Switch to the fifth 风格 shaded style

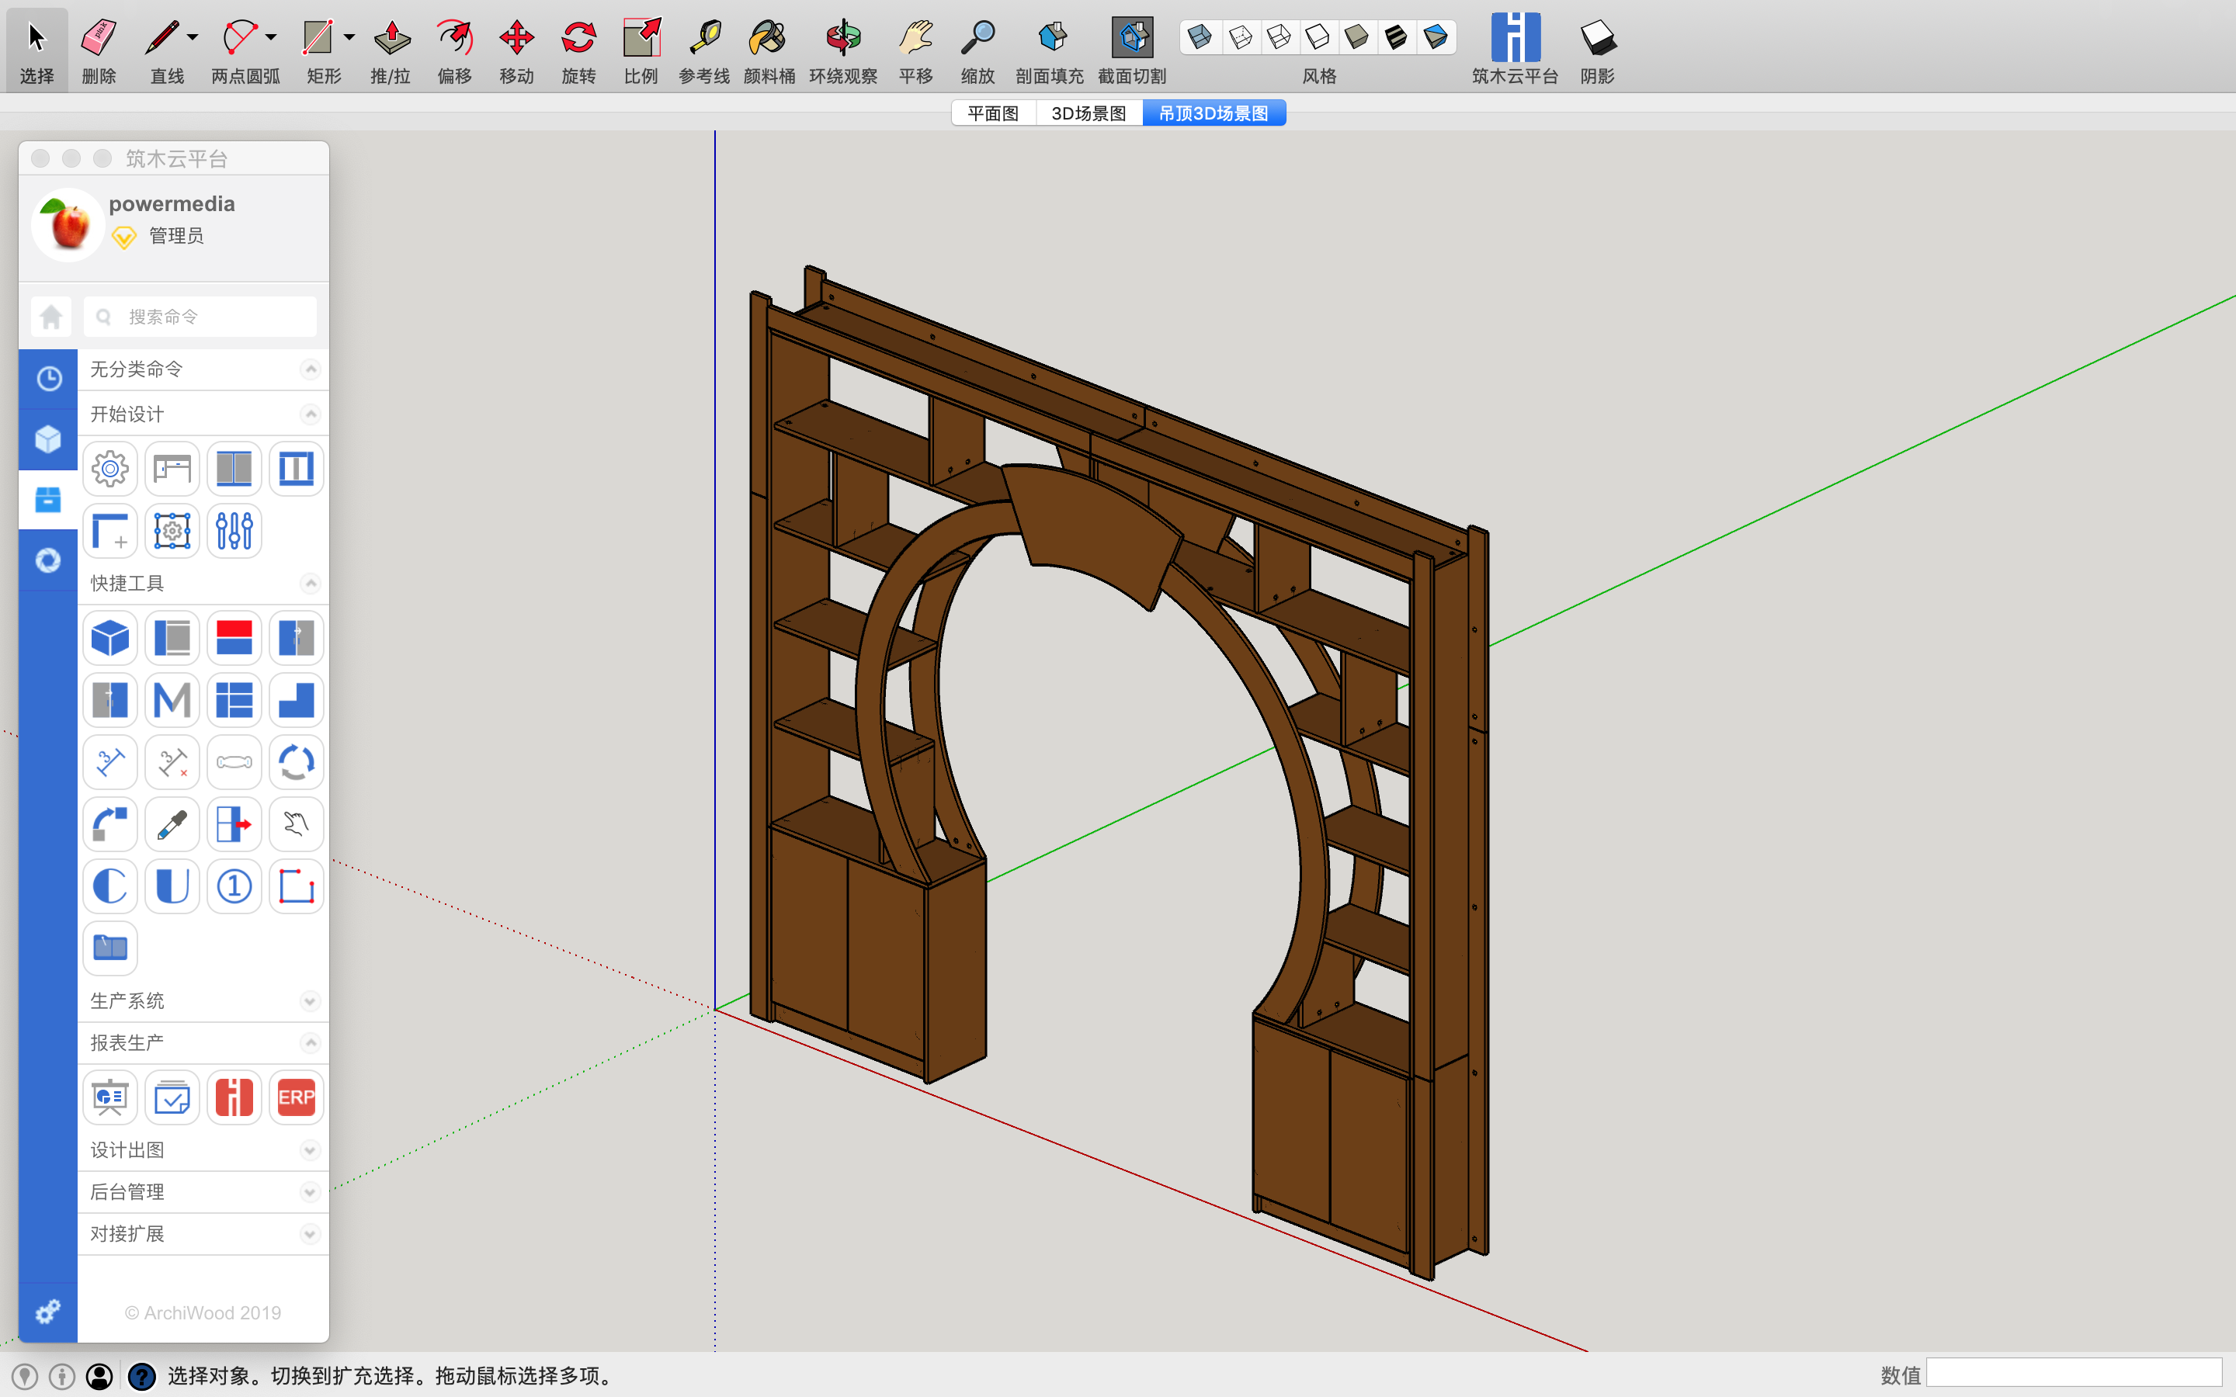[1356, 37]
